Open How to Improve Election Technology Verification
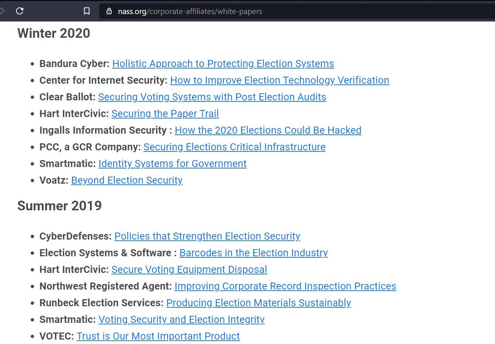Image resolution: width=495 pixels, height=344 pixels. pyautogui.click(x=280, y=80)
